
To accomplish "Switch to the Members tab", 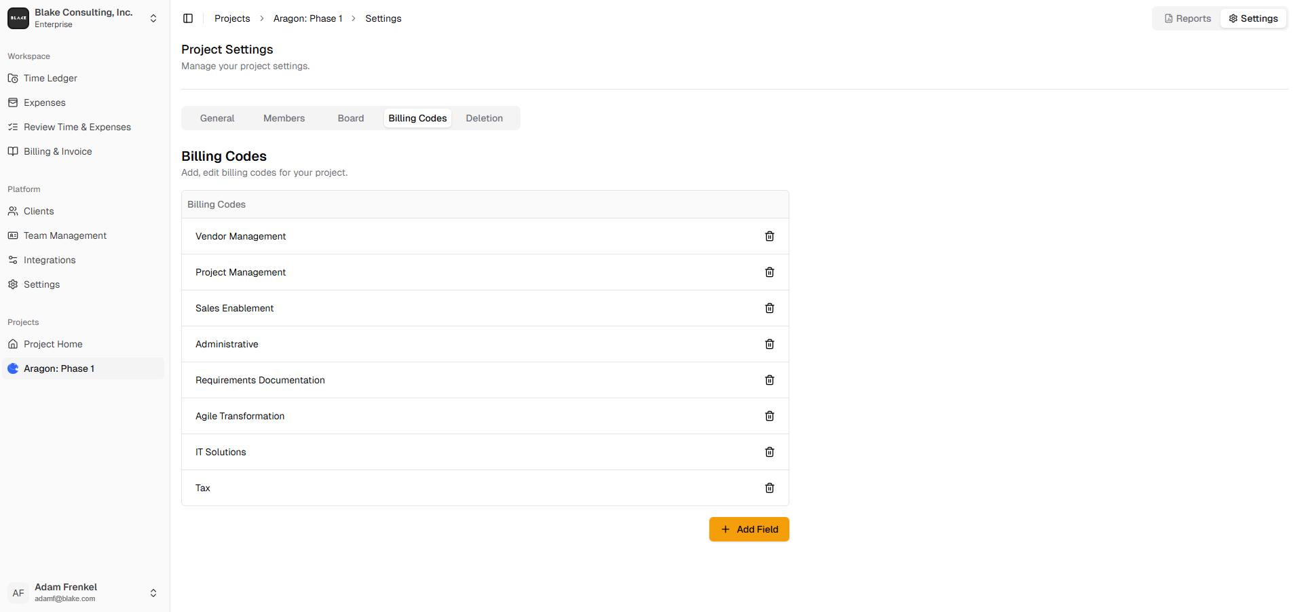I will point(284,118).
